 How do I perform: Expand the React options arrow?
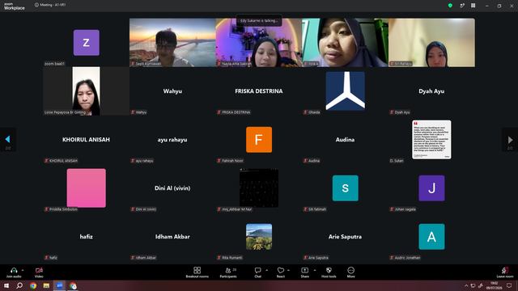coord(288,270)
